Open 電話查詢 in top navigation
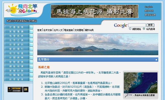165x100 pixels. point(68,30)
